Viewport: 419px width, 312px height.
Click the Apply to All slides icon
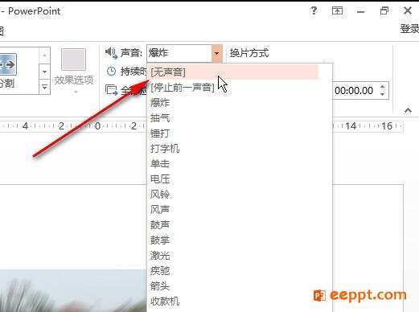tap(111, 90)
